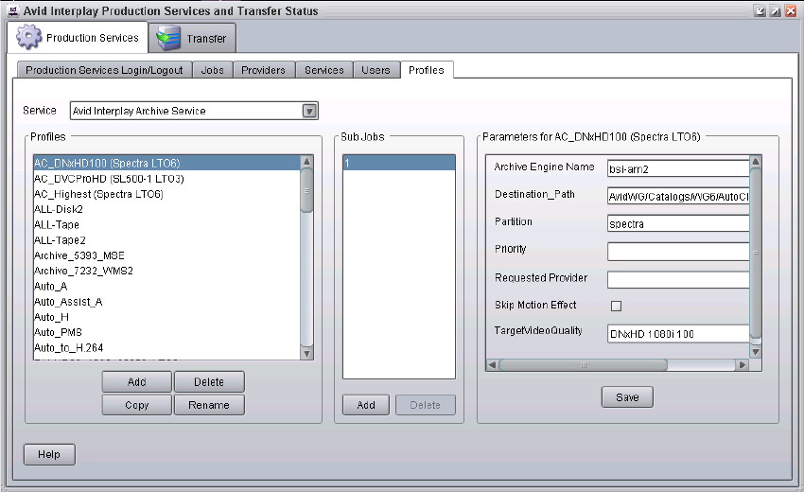Screen dimensions: 804x492
Task: Select the Auto_to_H.264 profile
Action: tap(166, 348)
